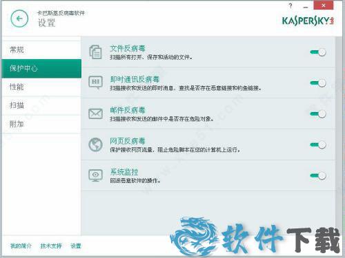
Task: Toggle 文件反病毒 switch off
Action: (x=318, y=52)
